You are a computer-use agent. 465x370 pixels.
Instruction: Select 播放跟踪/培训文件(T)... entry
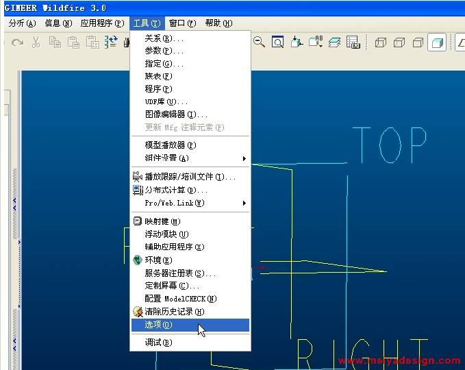pyautogui.click(x=190, y=177)
